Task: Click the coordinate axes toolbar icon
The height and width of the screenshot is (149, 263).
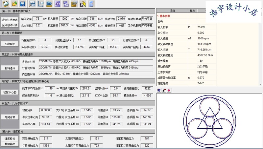Action: coord(40,4)
